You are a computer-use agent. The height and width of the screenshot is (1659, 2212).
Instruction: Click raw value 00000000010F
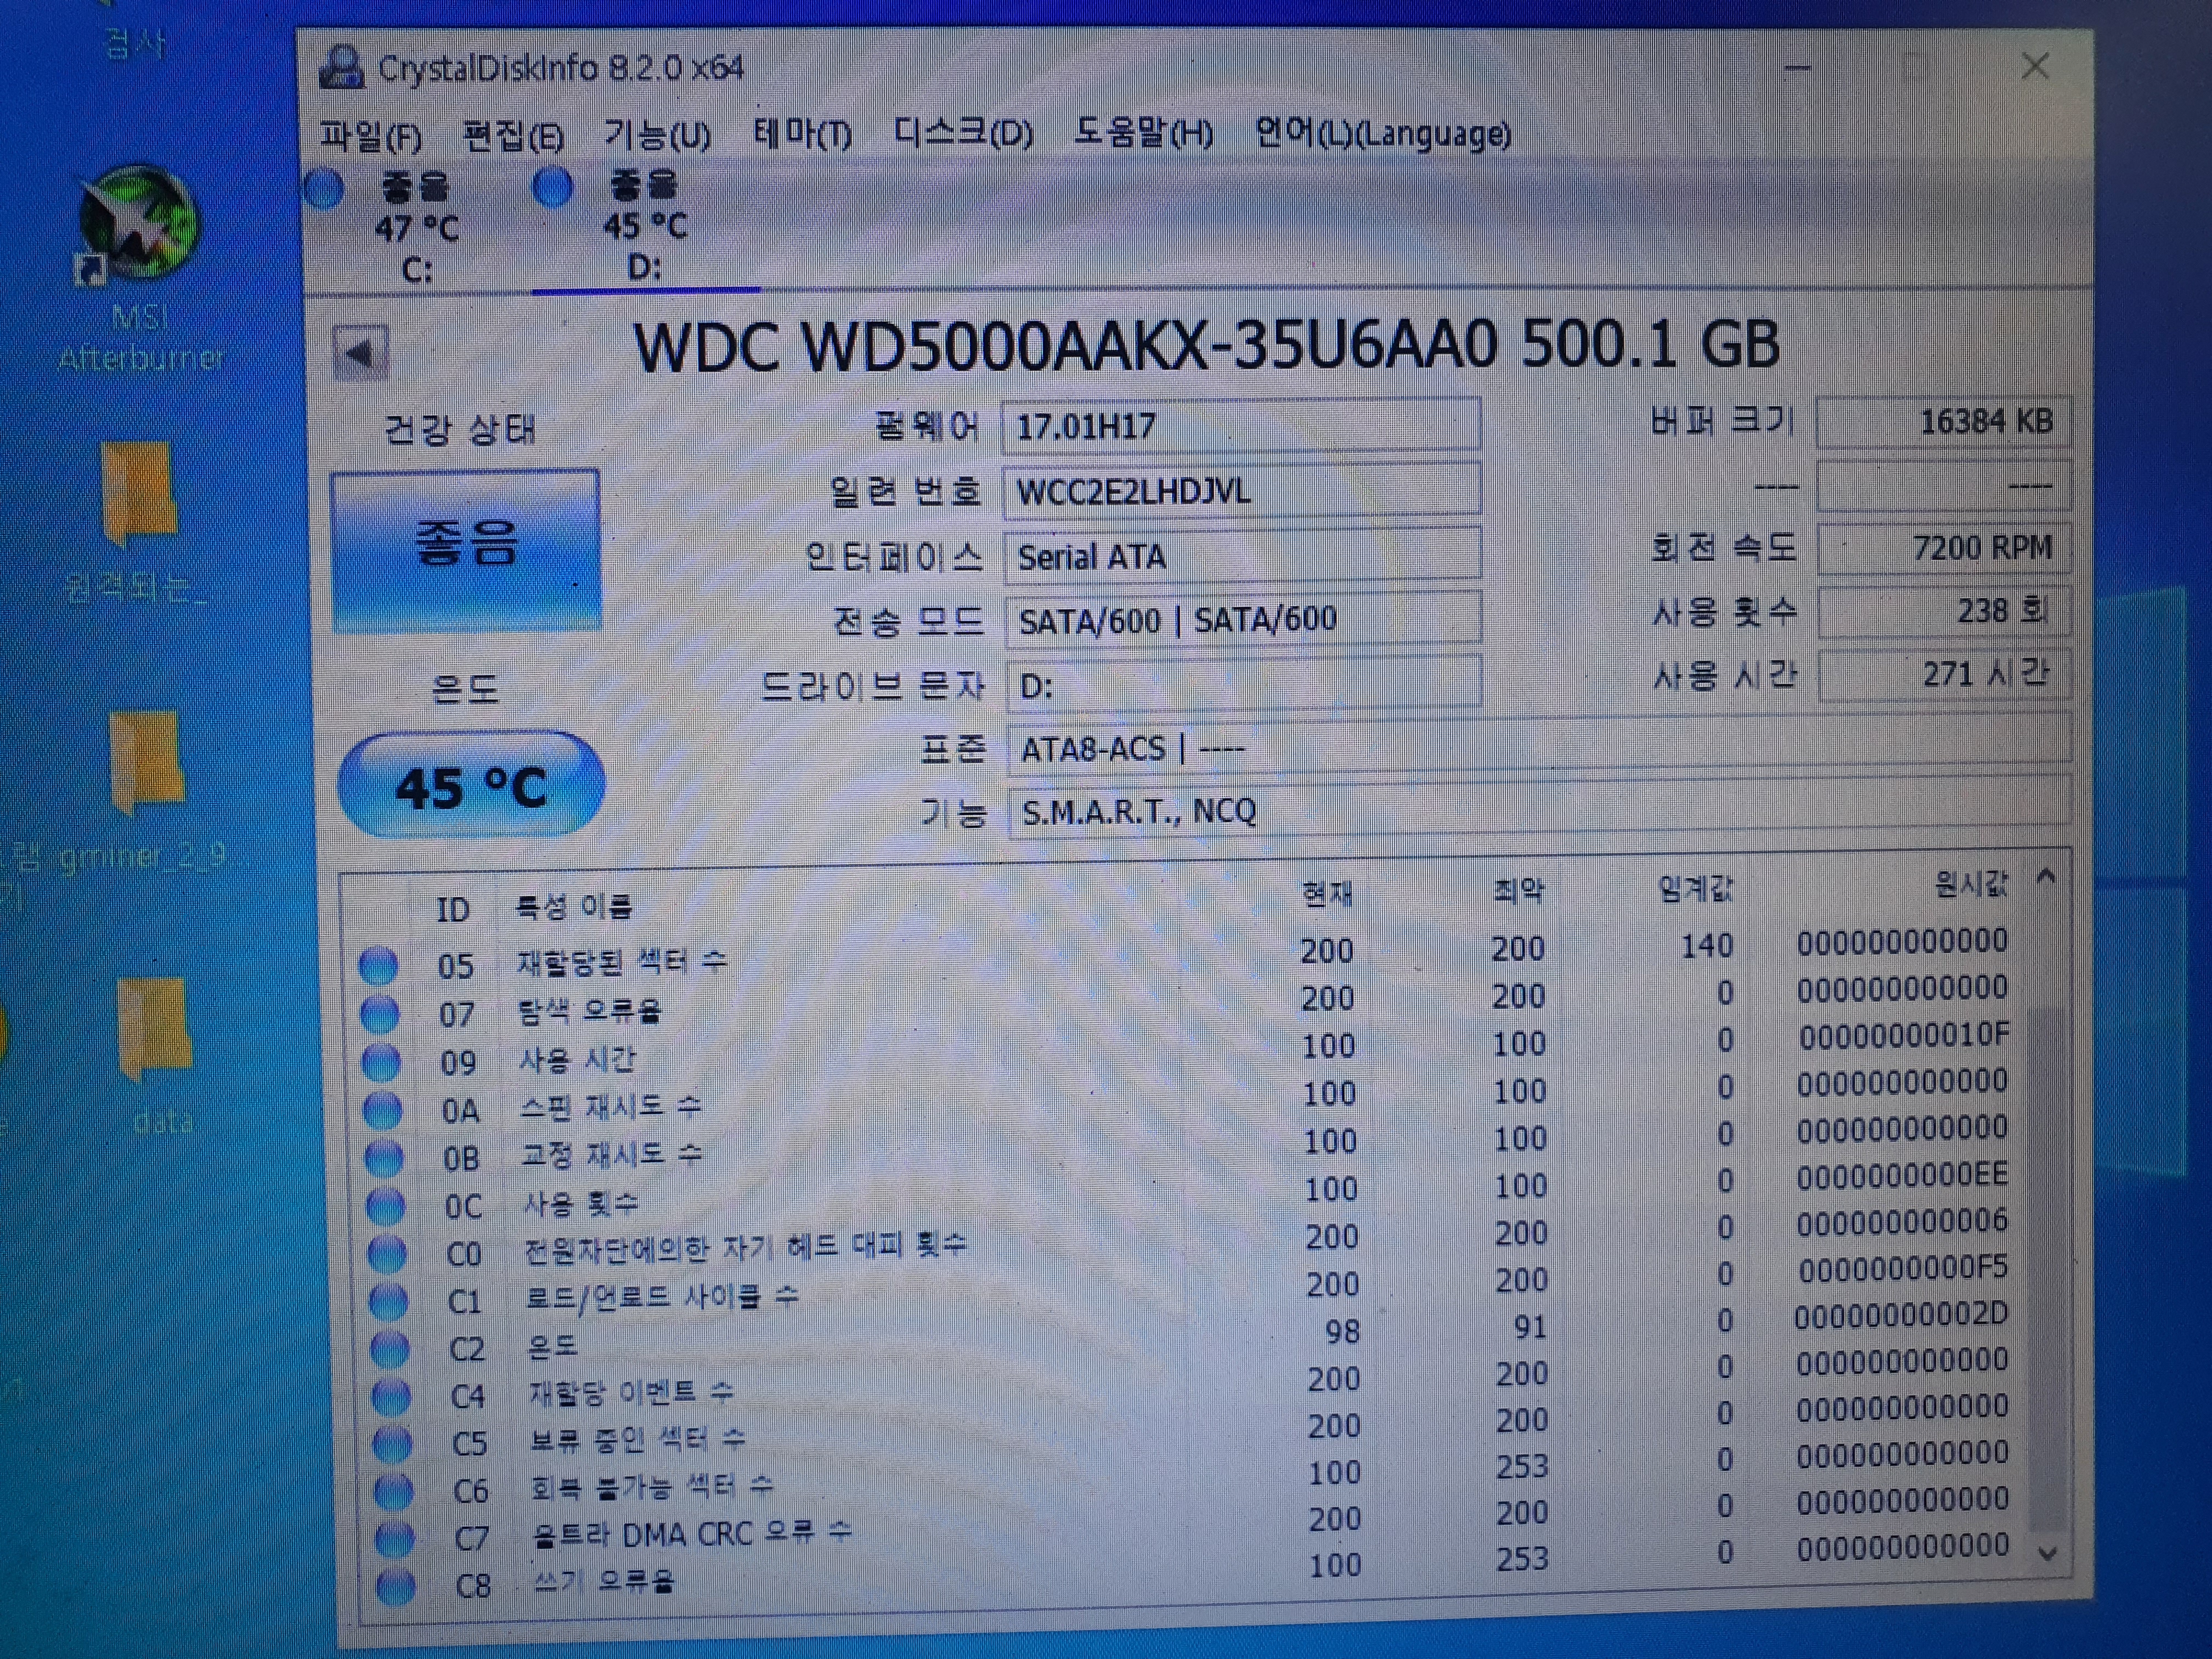(x=1904, y=1037)
